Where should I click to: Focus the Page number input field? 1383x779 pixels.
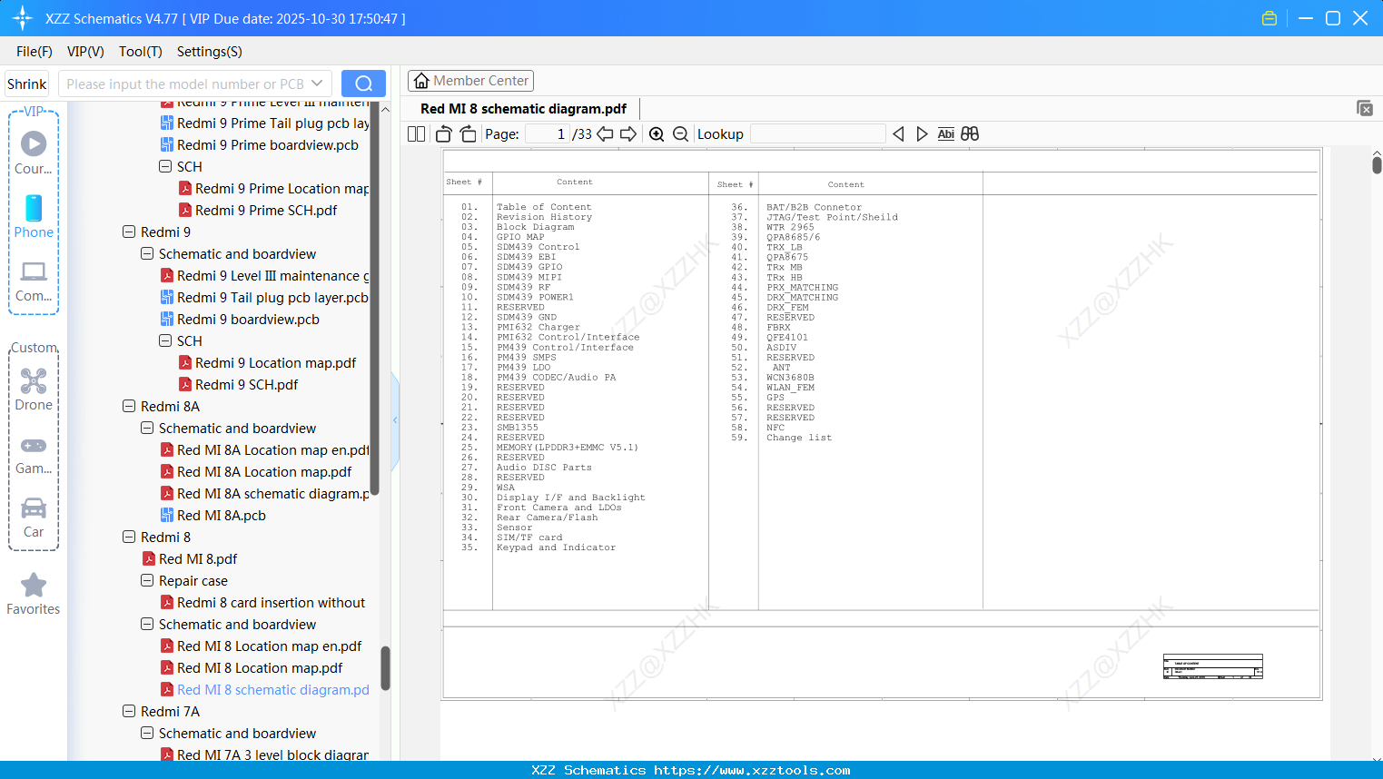pyautogui.click(x=547, y=134)
